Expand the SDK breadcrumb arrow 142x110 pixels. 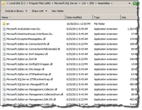[96, 3]
